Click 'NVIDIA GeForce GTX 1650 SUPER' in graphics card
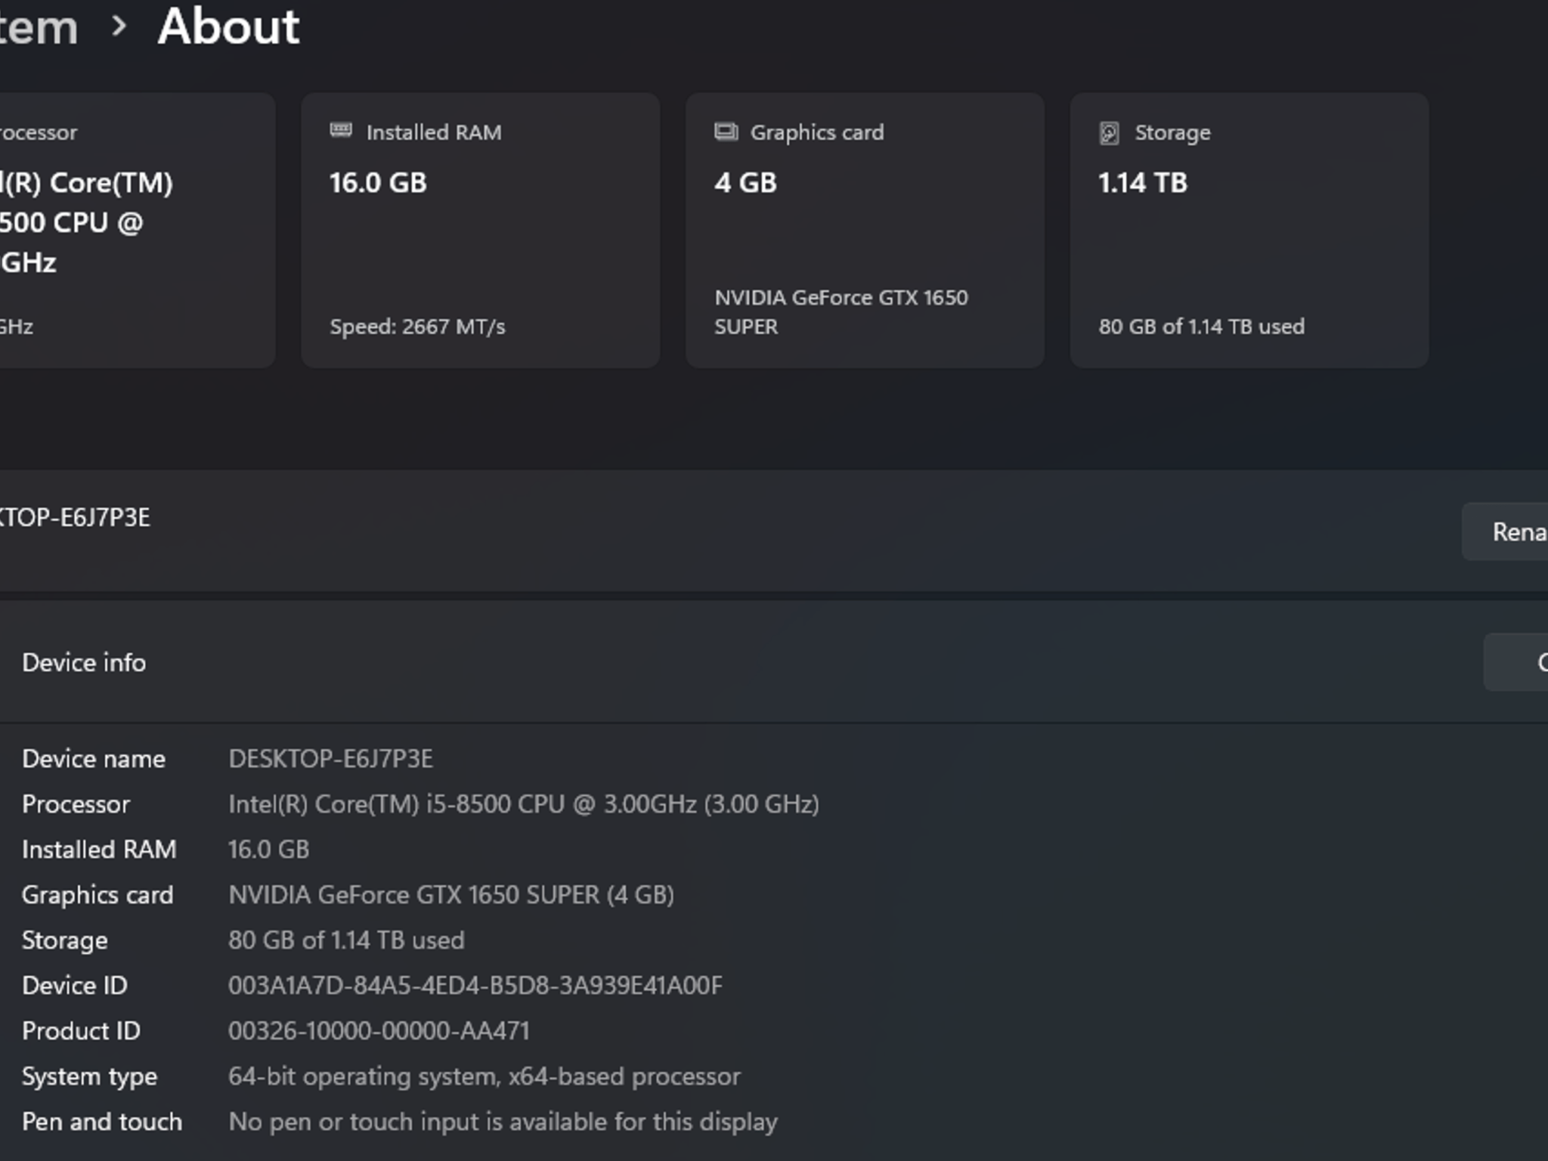This screenshot has height=1161, width=1548. 841,312
